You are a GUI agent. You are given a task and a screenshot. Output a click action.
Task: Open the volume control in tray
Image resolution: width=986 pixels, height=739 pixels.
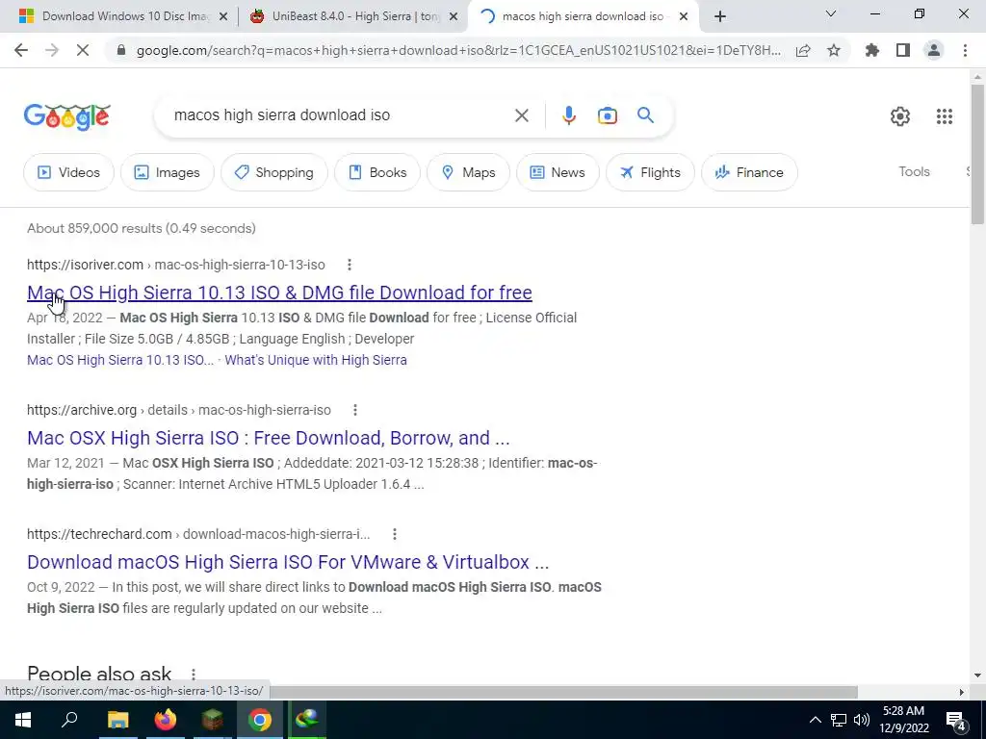click(x=862, y=720)
